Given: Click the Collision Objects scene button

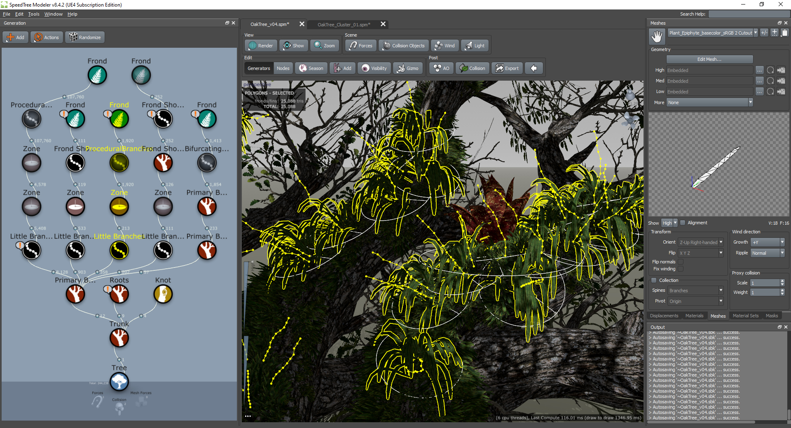Looking at the screenshot, I should click(404, 46).
